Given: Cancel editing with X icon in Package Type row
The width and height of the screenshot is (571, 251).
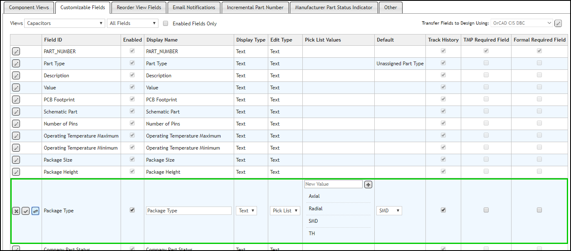Looking at the screenshot, I should pos(16,211).
